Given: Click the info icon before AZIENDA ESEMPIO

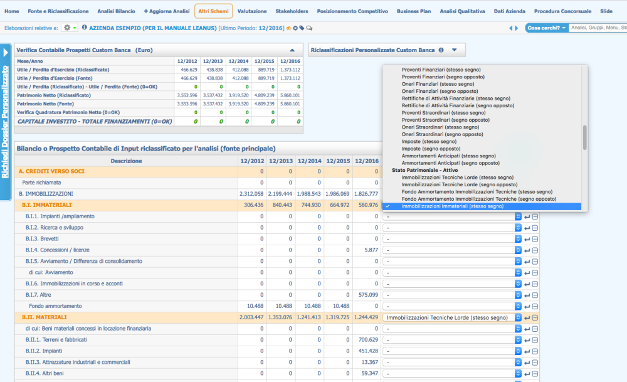Looking at the screenshot, I should [84, 28].
